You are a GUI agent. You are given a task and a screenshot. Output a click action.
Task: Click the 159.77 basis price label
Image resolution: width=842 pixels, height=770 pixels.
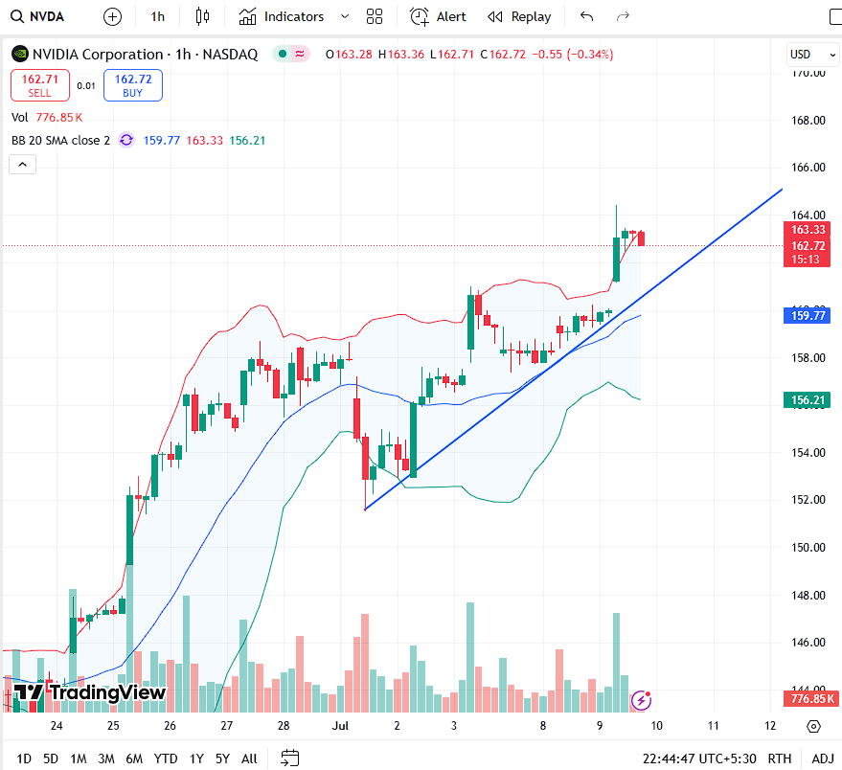tap(808, 315)
